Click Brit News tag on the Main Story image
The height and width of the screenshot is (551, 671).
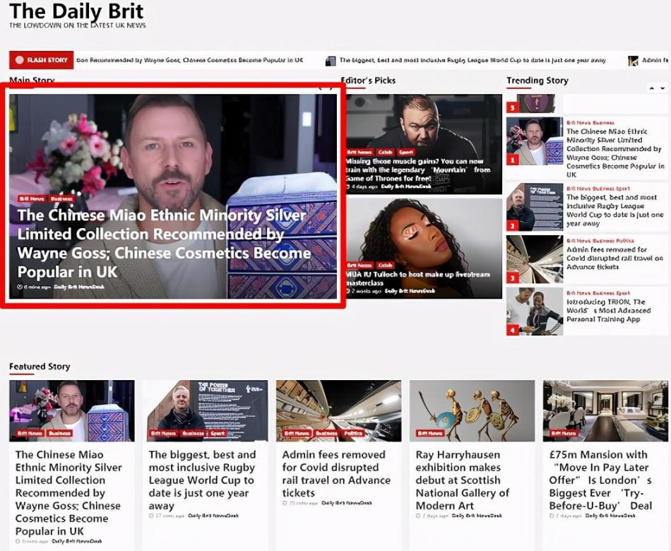pyautogui.click(x=32, y=199)
